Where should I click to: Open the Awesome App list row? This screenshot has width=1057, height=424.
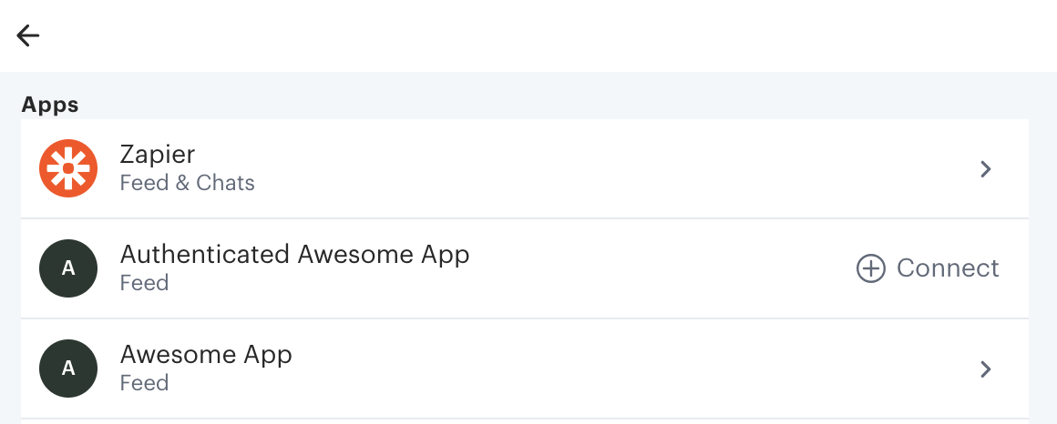525,368
